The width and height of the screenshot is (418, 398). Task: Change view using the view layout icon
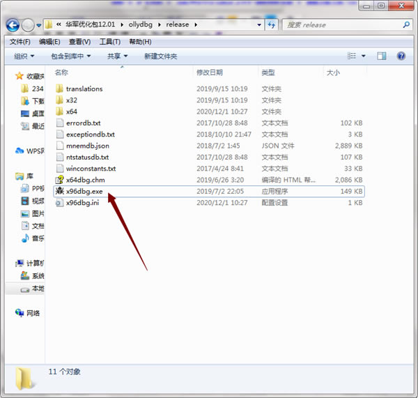(352, 56)
